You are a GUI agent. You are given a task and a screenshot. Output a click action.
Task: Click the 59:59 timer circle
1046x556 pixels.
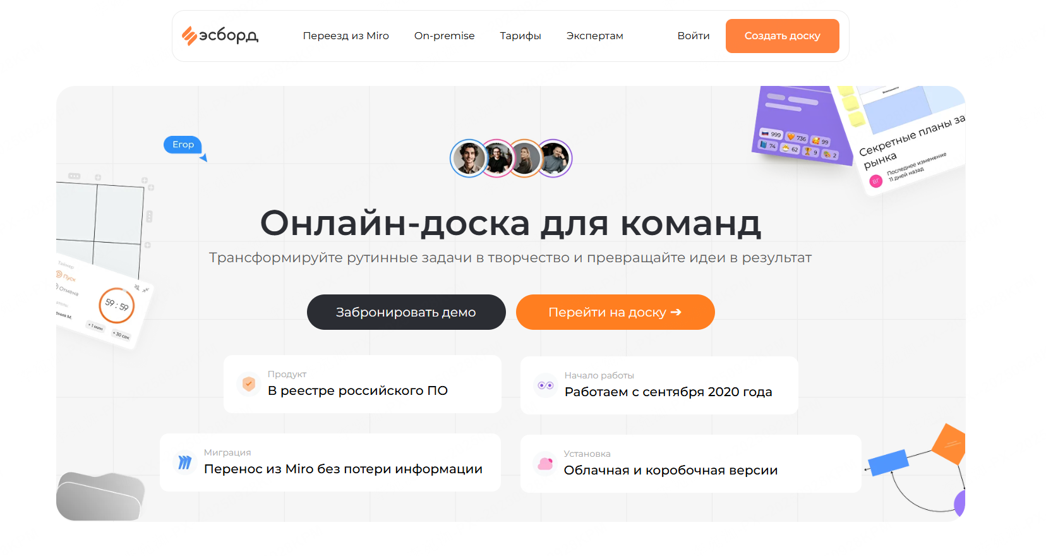coord(117,305)
